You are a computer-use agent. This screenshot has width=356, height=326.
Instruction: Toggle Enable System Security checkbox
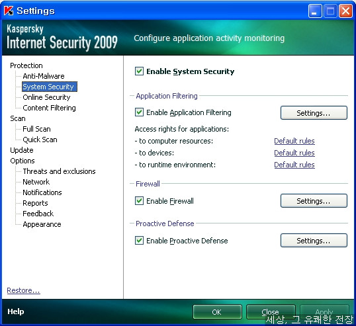[x=139, y=71]
